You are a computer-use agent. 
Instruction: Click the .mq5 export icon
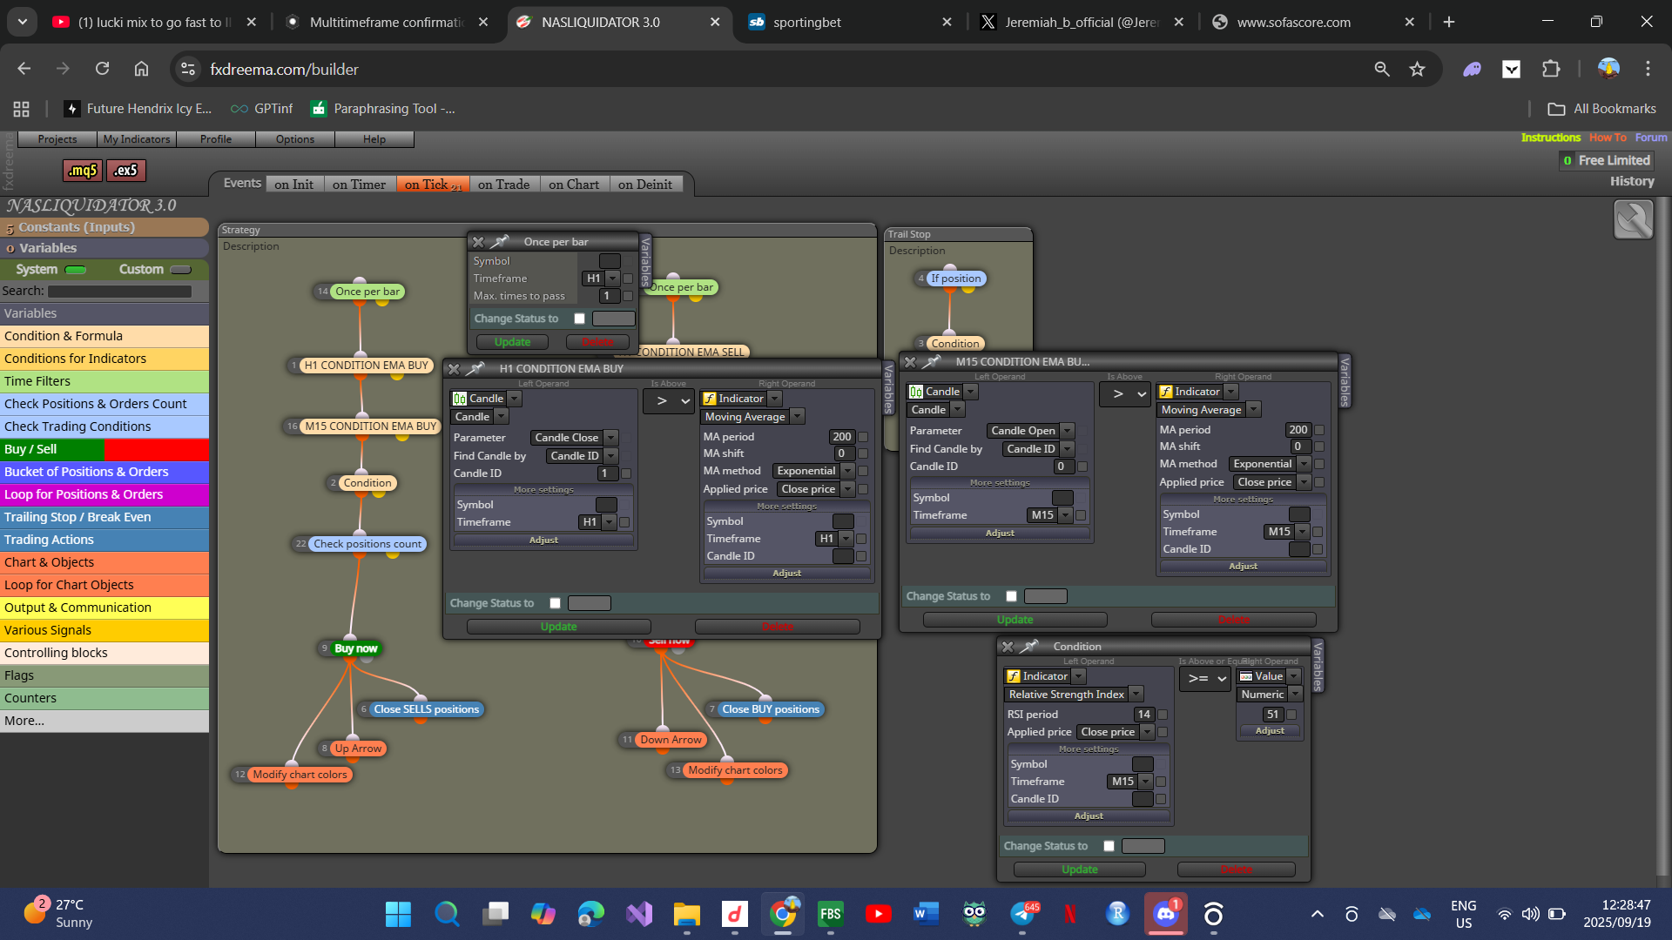point(83,171)
